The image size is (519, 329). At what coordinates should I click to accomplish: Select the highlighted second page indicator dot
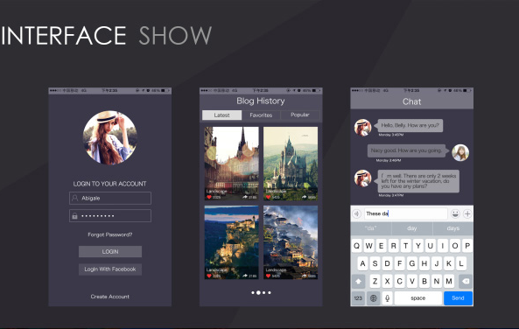pos(258,292)
